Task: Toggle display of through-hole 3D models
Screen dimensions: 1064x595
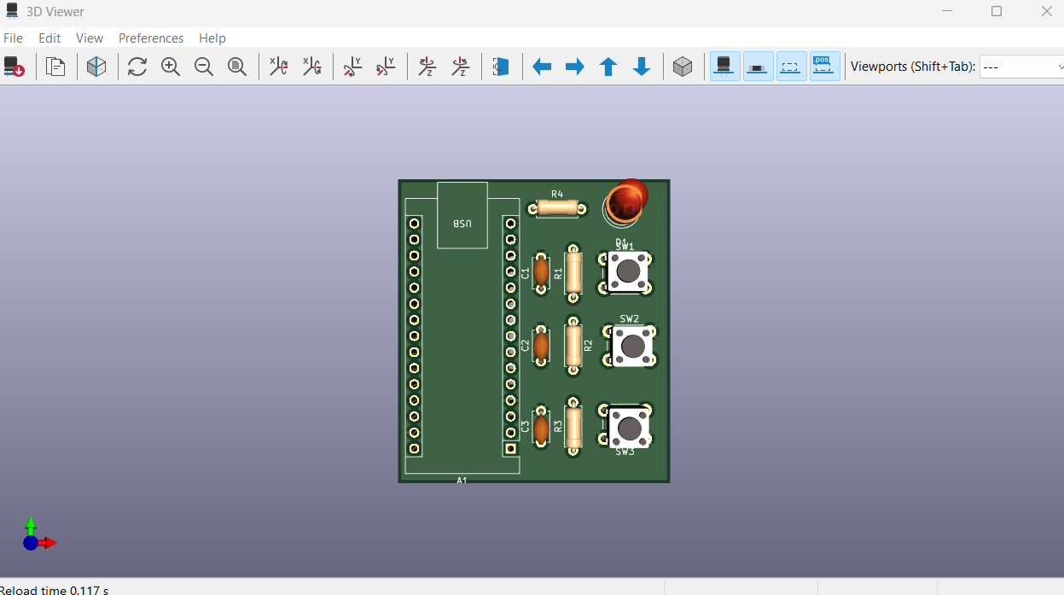Action: tap(724, 67)
